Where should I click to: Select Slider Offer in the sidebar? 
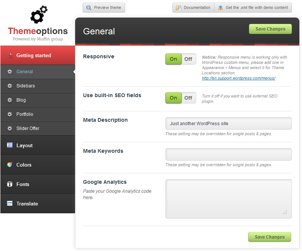(28, 128)
